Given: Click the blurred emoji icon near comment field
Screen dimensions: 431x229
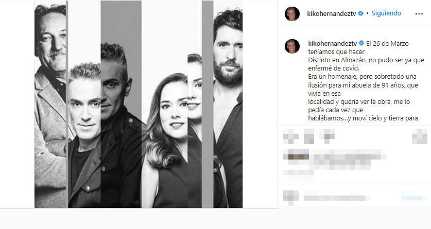Looking at the screenshot, I should click(290, 198).
